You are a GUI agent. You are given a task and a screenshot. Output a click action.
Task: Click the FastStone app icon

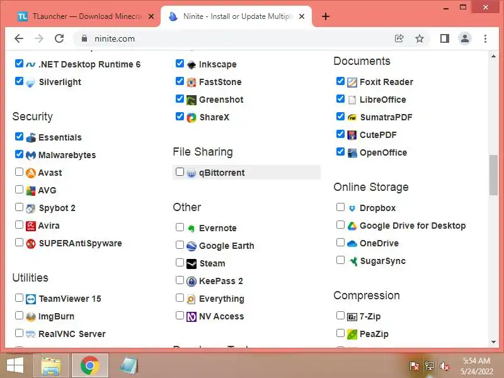(x=192, y=83)
